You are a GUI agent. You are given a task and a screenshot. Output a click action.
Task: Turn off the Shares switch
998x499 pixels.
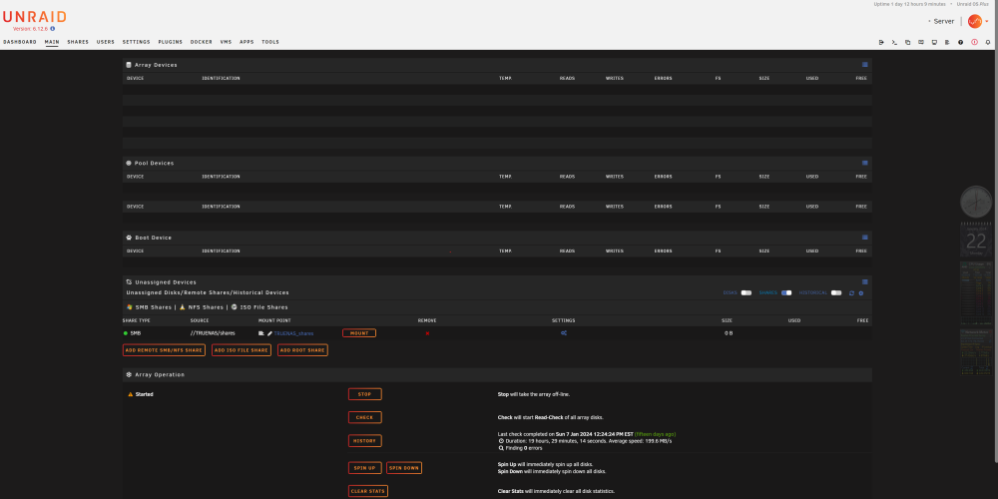click(x=786, y=292)
